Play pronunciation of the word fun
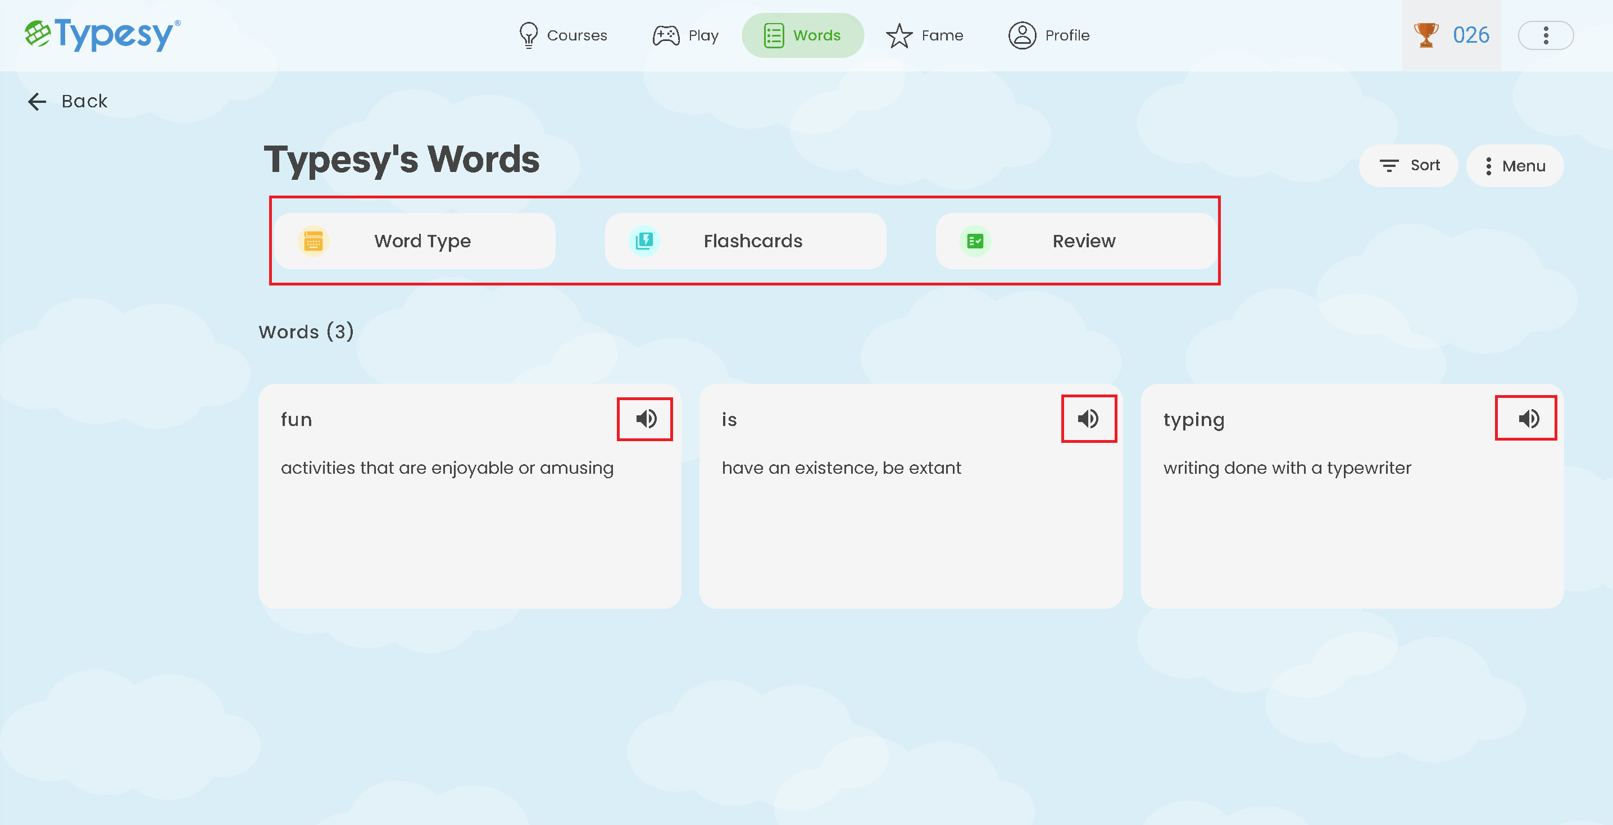This screenshot has width=1613, height=825. pos(646,420)
